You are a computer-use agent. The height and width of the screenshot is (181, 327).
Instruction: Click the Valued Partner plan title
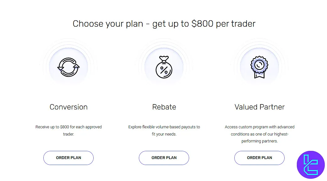click(x=259, y=107)
